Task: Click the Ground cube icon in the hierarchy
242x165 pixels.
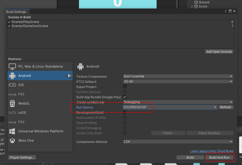Action: click(x=196, y=2)
